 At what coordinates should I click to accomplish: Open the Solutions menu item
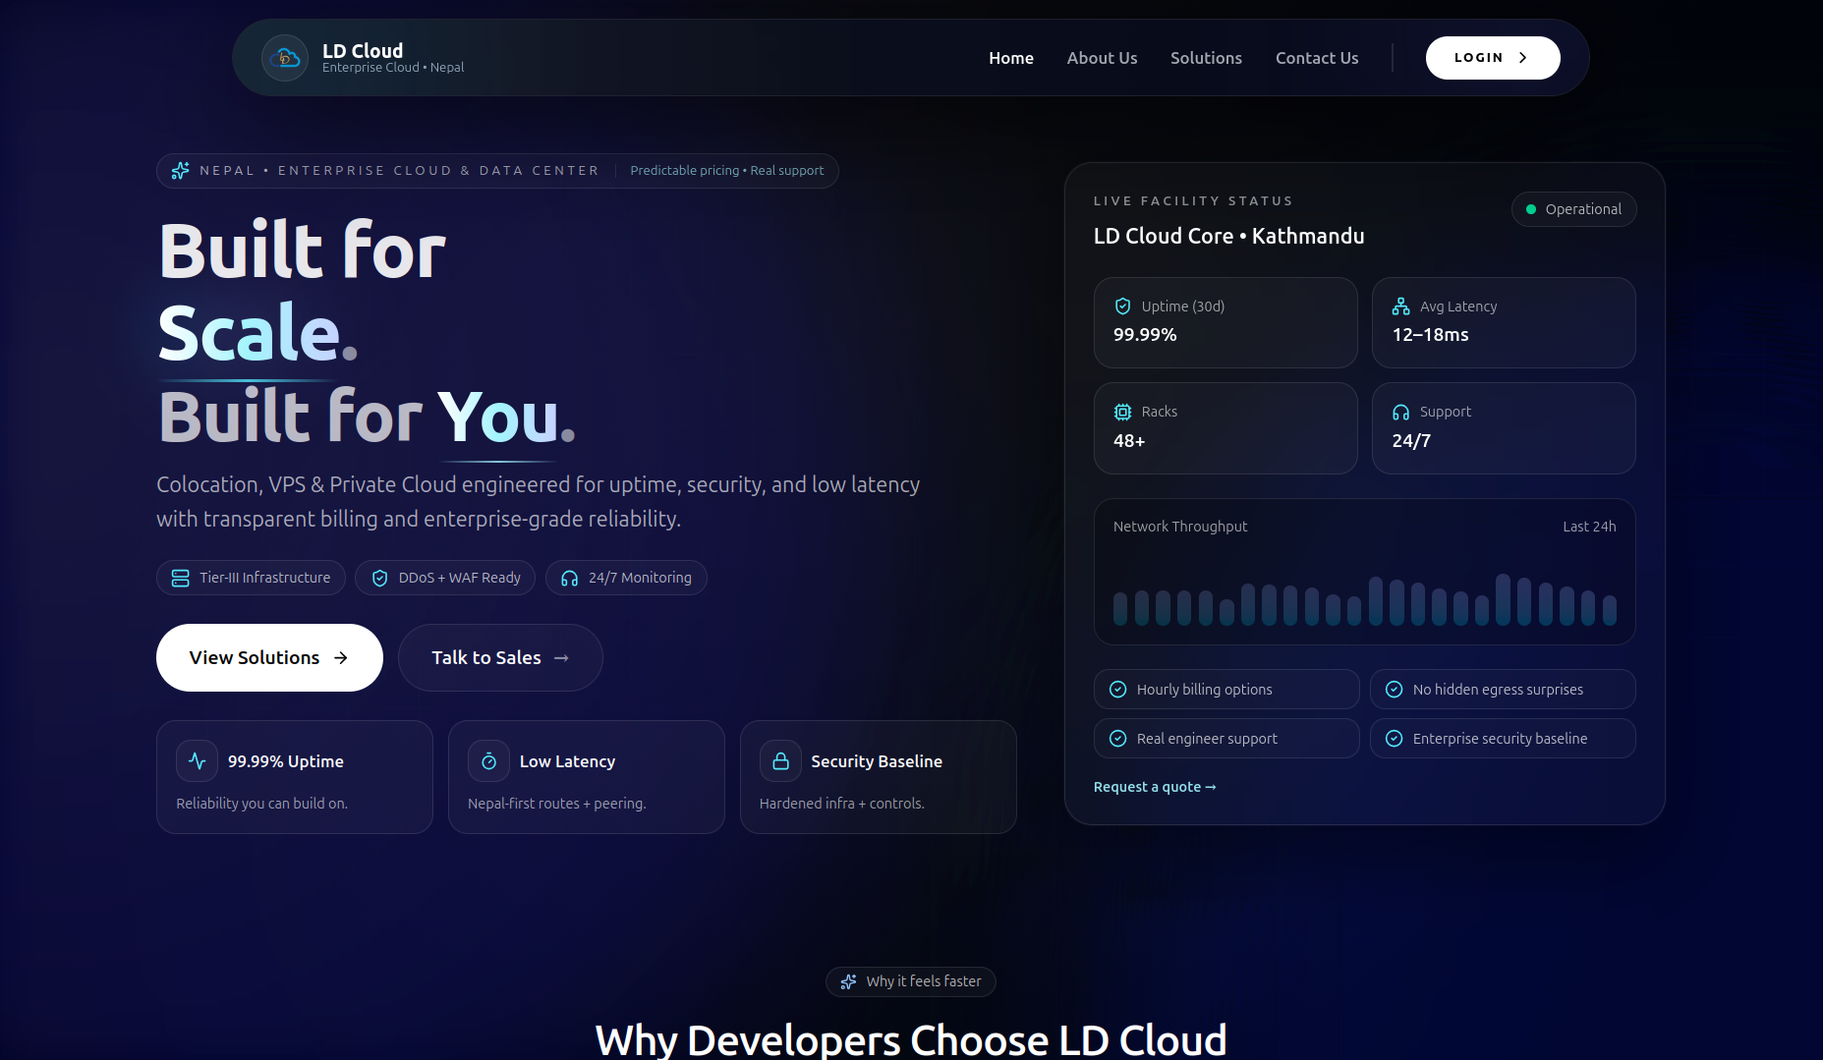pyautogui.click(x=1206, y=58)
